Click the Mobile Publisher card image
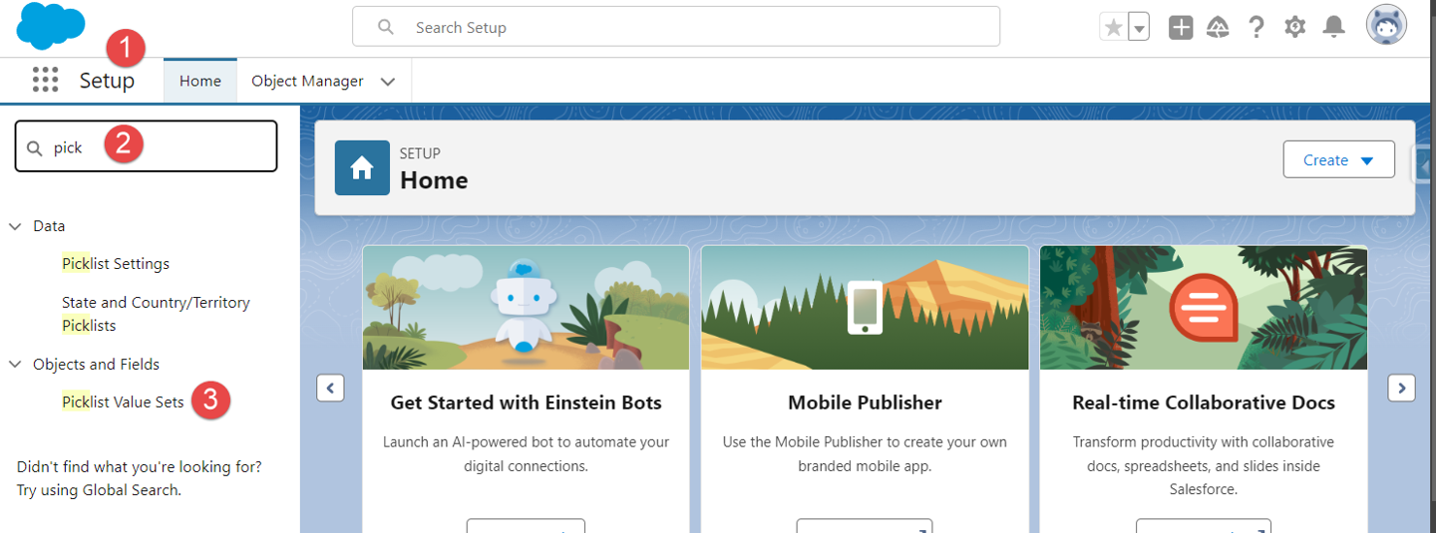The image size is (1436, 533). (865, 308)
